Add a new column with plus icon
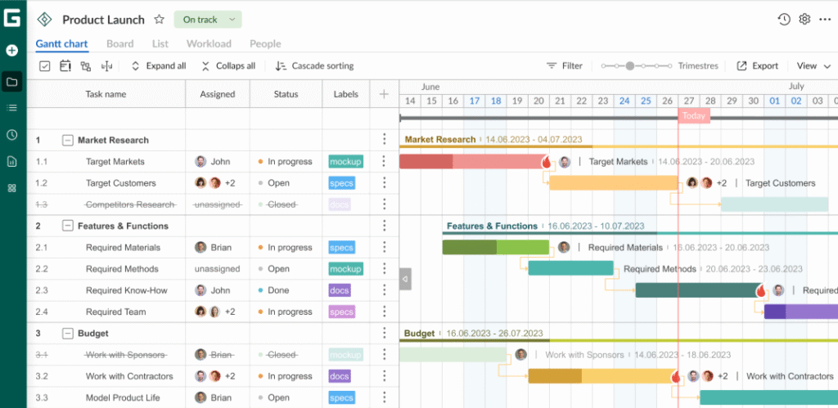The height and width of the screenshot is (408, 838). coord(384,94)
